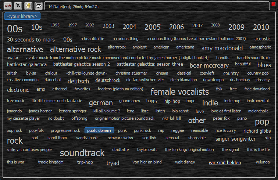The height and width of the screenshot is (180, 278).
Task: Click the love at first listen tag
Action: 226,111
